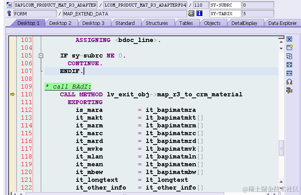Switch to the Desktop 1 tab

(x=28, y=23)
